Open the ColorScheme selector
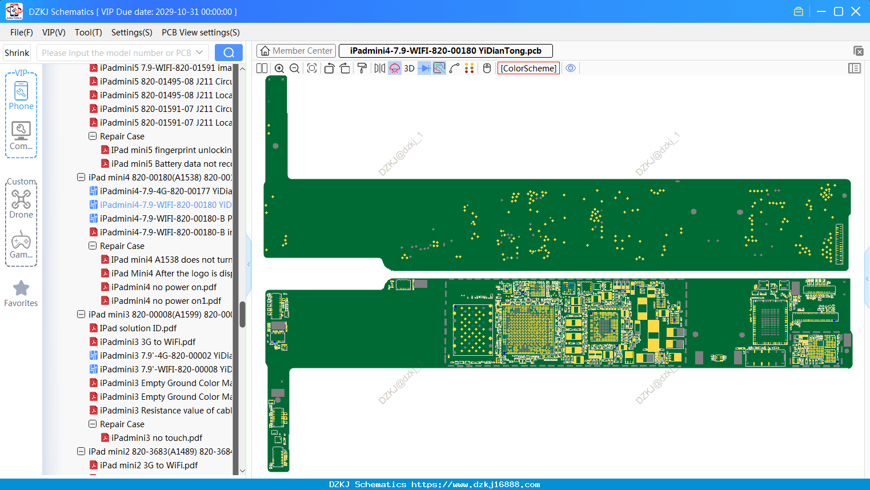 pyautogui.click(x=529, y=69)
